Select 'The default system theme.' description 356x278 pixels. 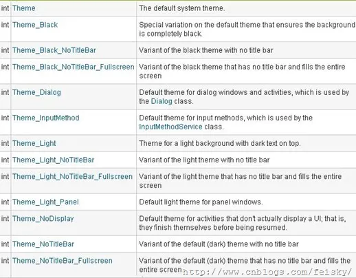tap(182, 8)
